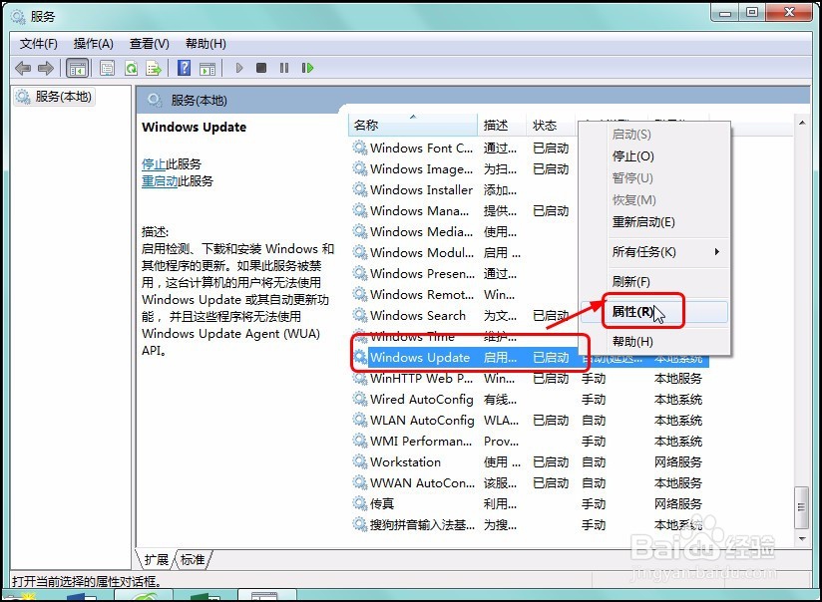Open the 文件(F) menu
The width and height of the screenshot is (822, 602).
39,44
